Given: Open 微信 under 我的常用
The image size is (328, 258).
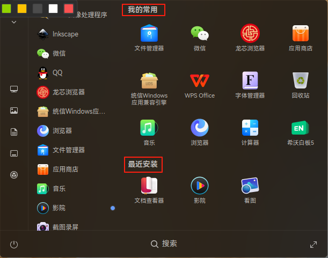Looking at the screenshot, I should [x=200, y=38].
